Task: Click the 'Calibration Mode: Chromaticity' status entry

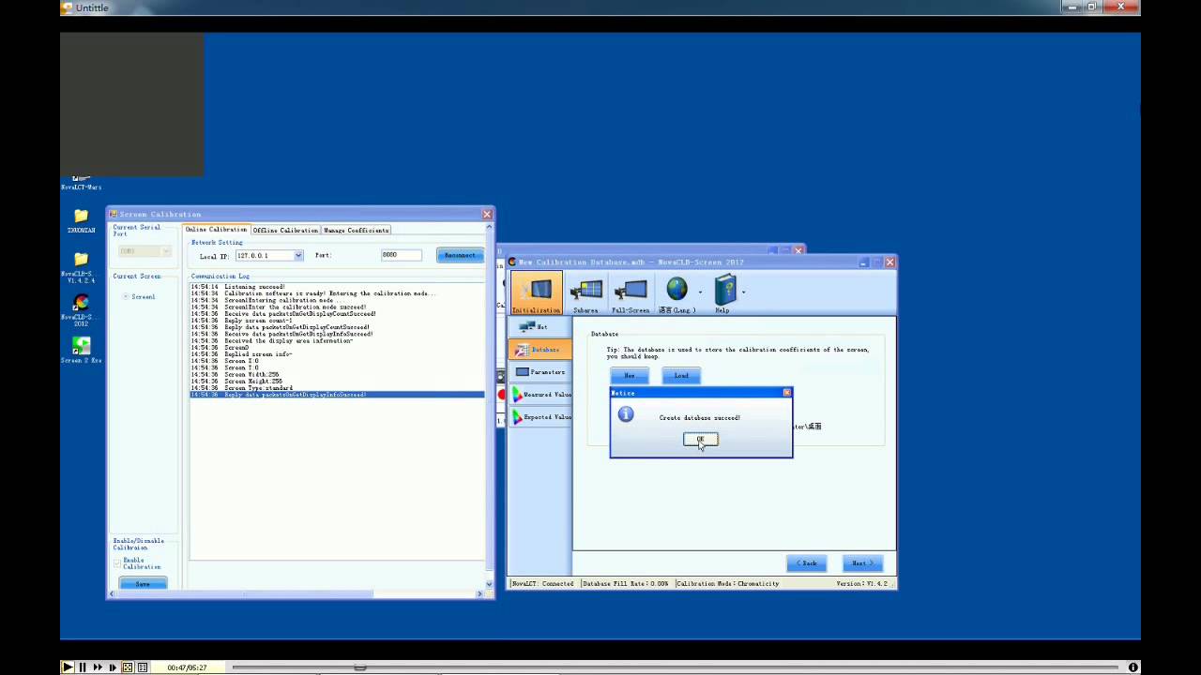Action: [728, 584]
